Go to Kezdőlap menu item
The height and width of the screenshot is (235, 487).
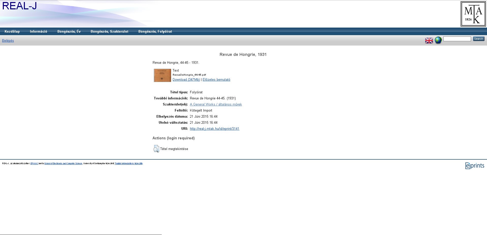[x=12, y=32]
